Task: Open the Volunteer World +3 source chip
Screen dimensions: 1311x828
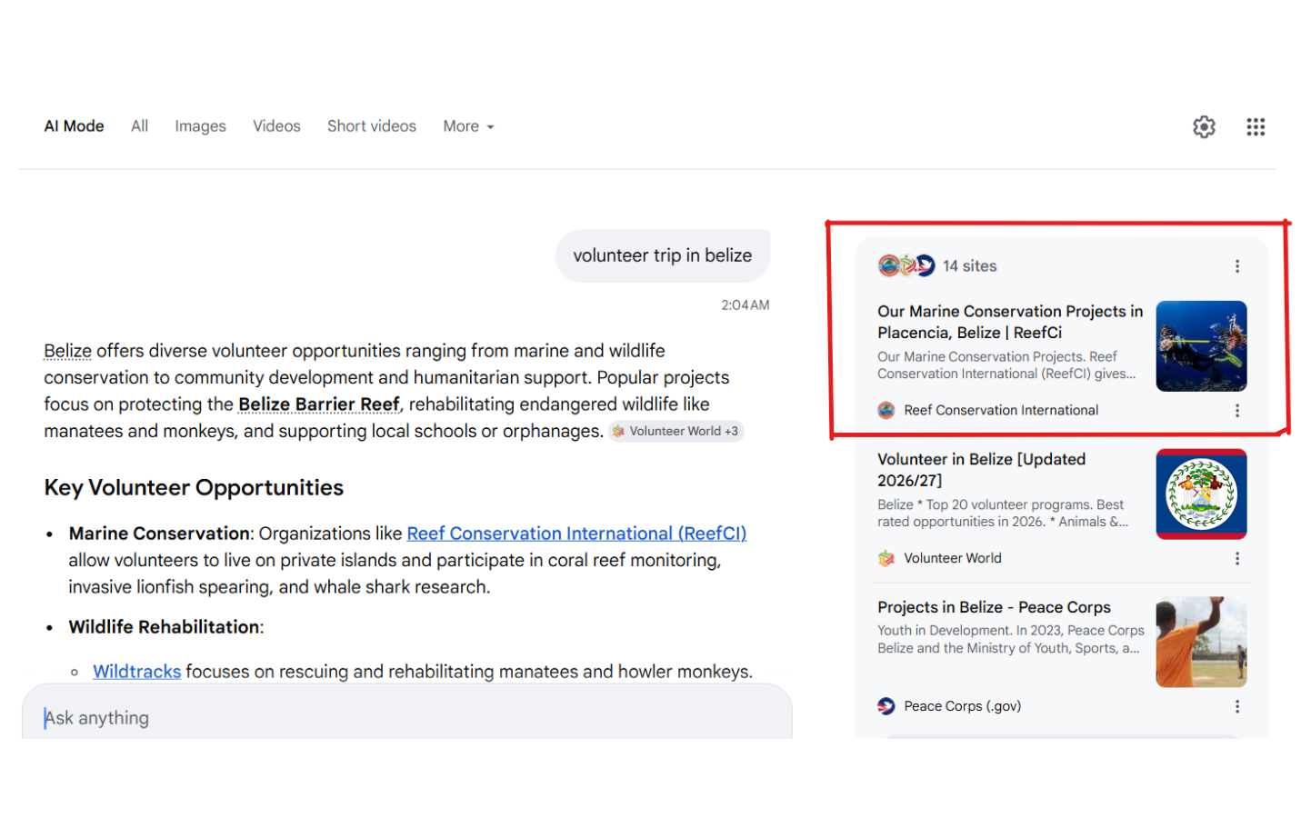Action: click(676, 432)
